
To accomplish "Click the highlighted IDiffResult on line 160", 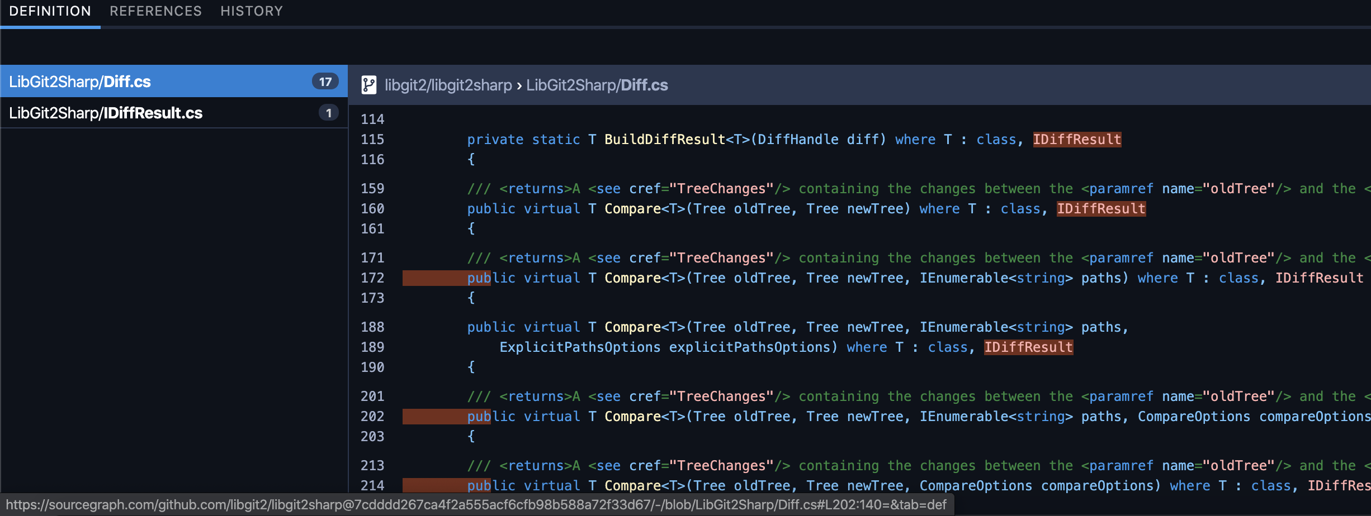I will coord(1101,208).
